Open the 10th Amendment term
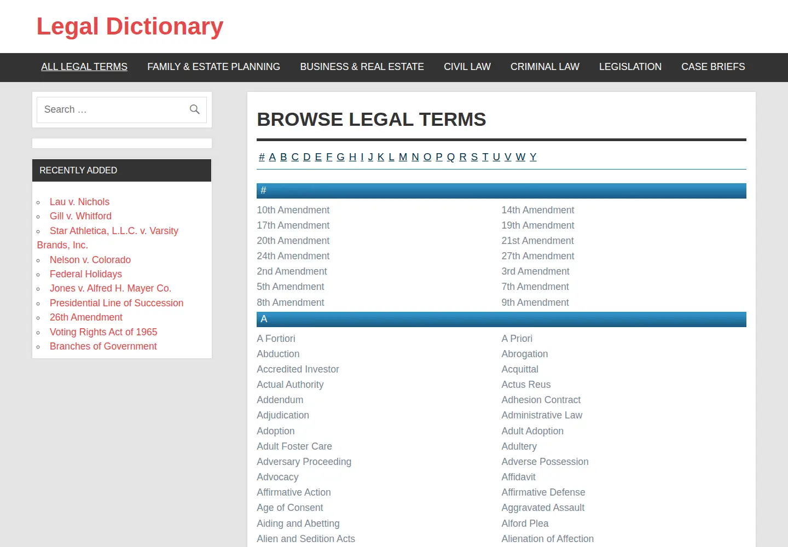The width and height of the screenshot is (788, 547). (293, 210)
